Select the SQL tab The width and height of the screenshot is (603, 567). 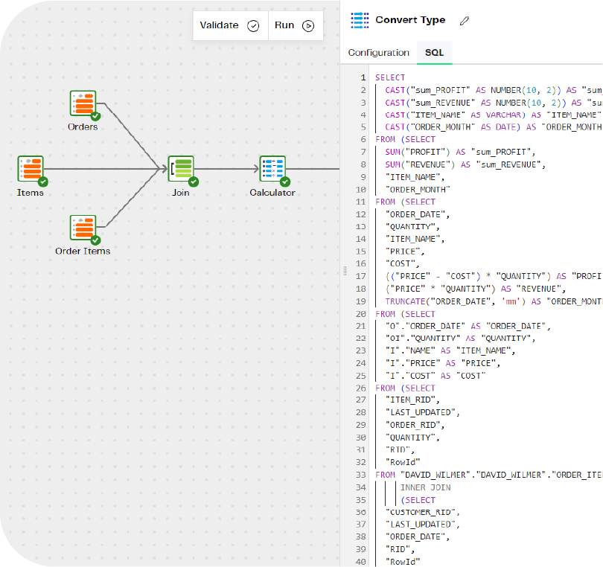[434, 53]
